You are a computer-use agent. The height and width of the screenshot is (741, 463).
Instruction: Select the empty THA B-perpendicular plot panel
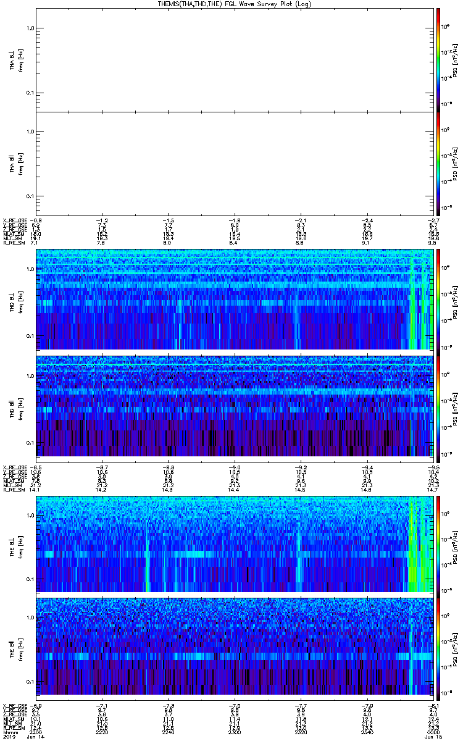coord(235,59)
